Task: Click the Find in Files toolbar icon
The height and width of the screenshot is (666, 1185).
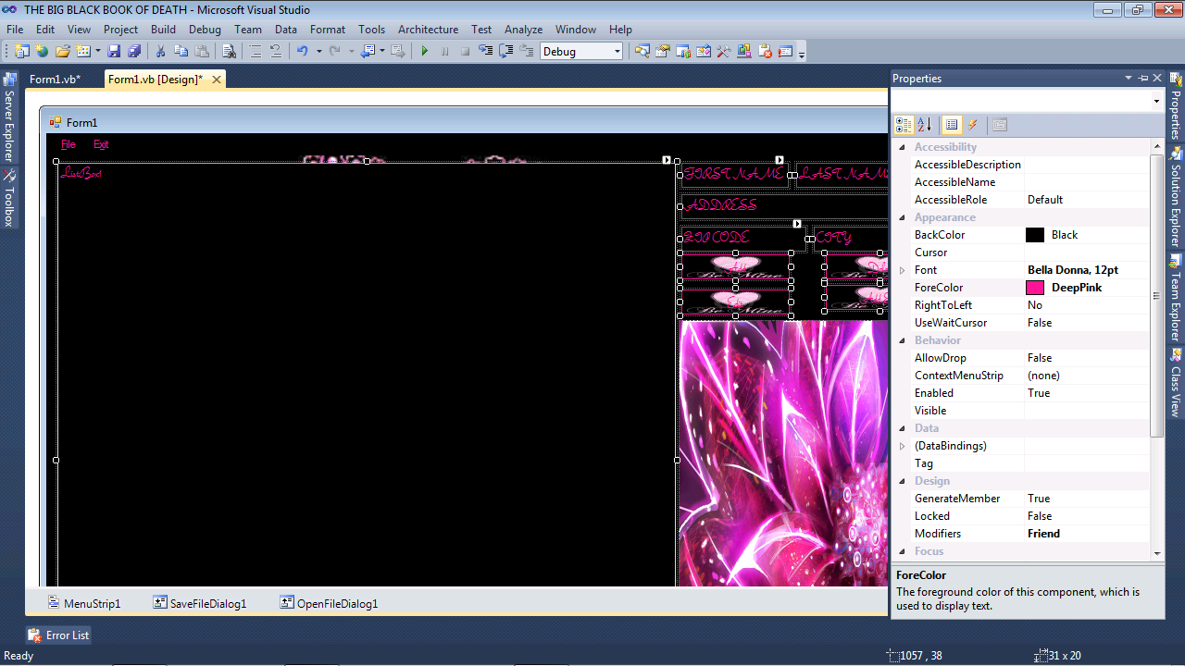Action: pos(229,52)
